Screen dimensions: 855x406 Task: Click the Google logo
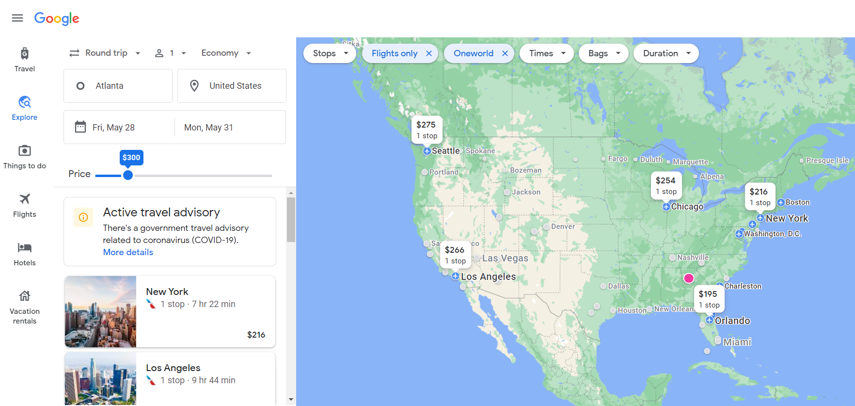click(x=57, y=18)
